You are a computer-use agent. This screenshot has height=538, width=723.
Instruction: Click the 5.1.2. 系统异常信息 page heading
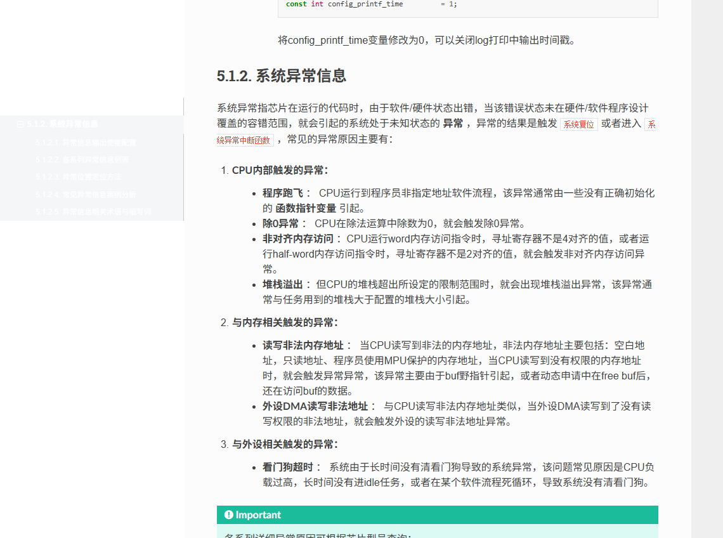(x=281, y=75)
